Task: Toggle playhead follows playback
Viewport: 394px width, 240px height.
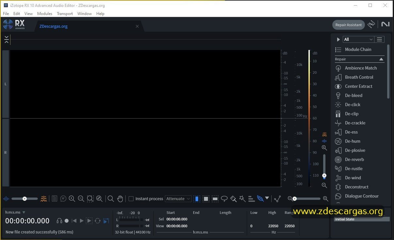Action: pos(106,221)
